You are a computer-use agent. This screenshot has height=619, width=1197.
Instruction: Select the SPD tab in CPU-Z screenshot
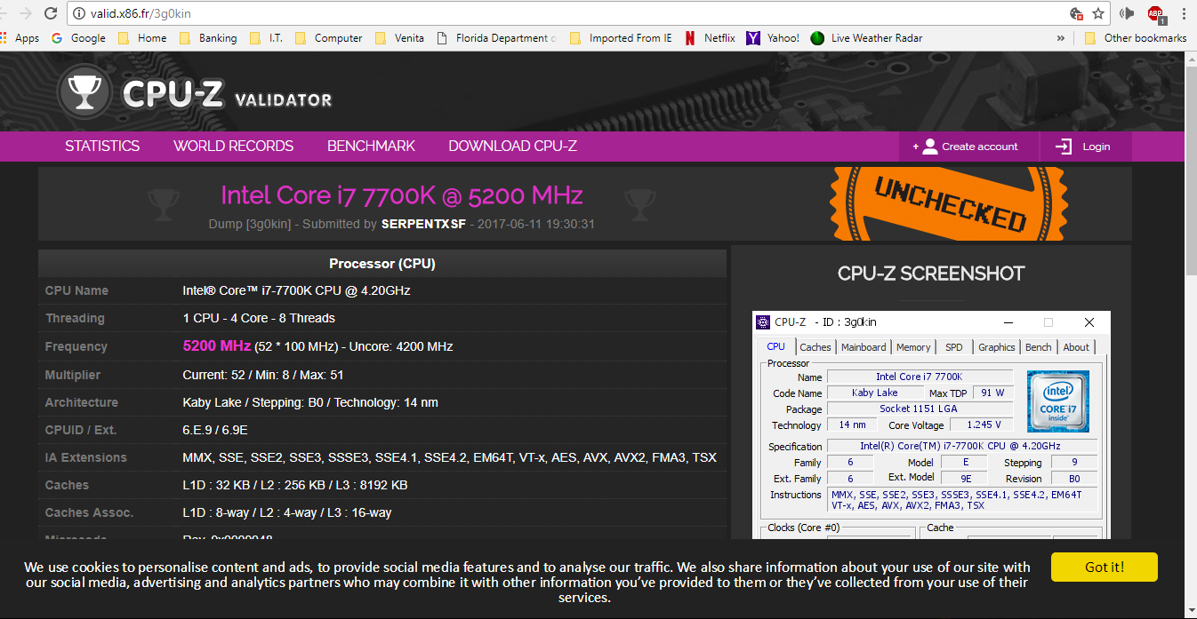[953, 347]
